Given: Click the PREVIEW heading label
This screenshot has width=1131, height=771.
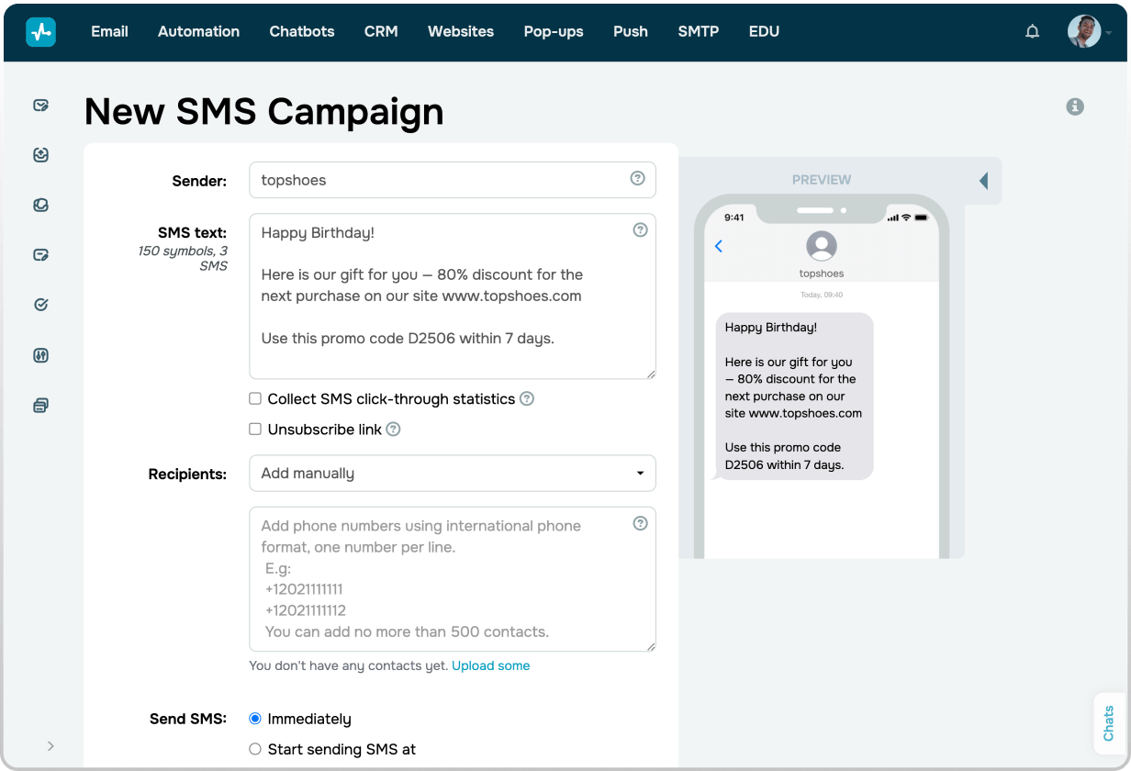Looking at the screenshot, I should click(822, 180).
